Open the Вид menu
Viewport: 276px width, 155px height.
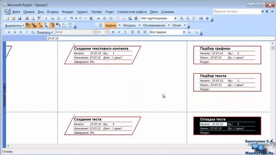point(41,12)
